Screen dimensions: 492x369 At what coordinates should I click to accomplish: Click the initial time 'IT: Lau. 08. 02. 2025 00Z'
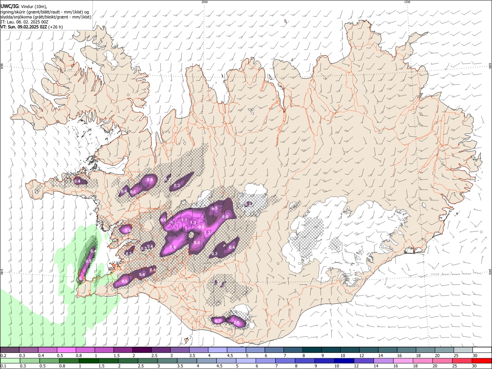[24, 22]
